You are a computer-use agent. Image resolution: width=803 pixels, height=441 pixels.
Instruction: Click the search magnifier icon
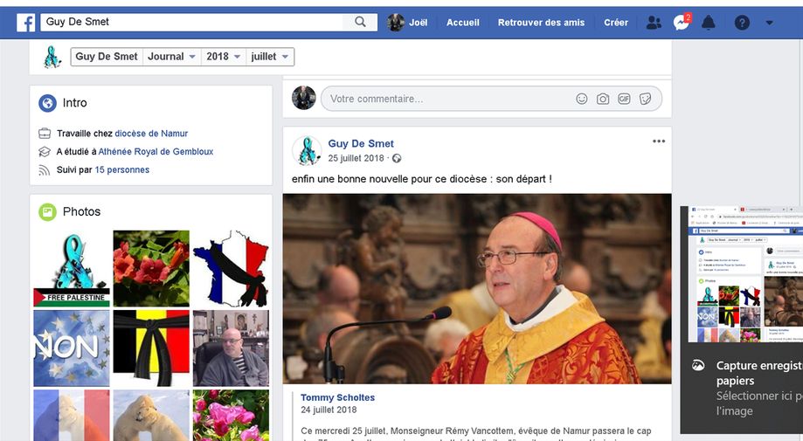361,22
